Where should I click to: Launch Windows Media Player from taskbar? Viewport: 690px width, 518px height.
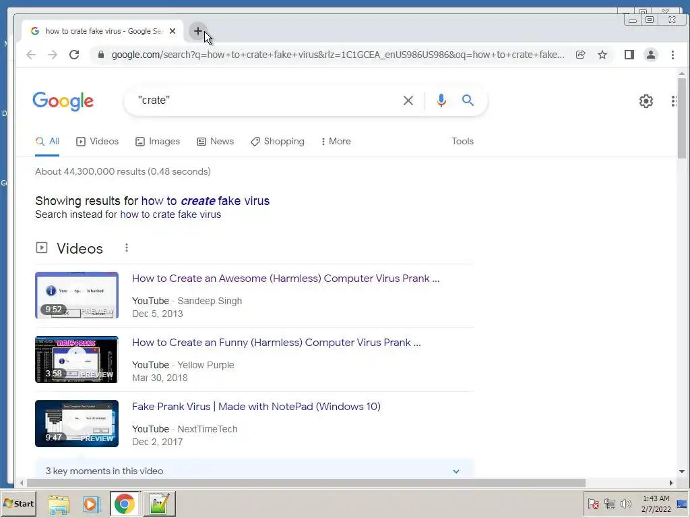click(x=91, y=503)
